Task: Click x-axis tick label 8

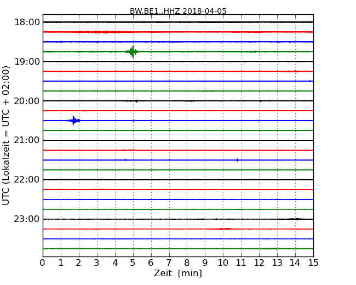Action: [187, 263]
